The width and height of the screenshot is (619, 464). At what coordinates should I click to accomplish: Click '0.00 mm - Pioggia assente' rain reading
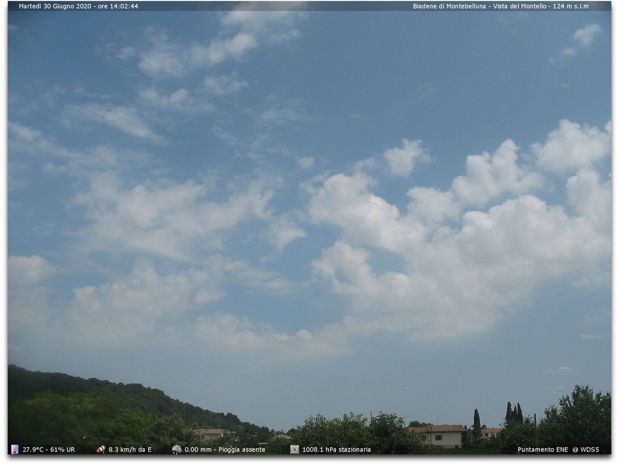coord(225,450)
